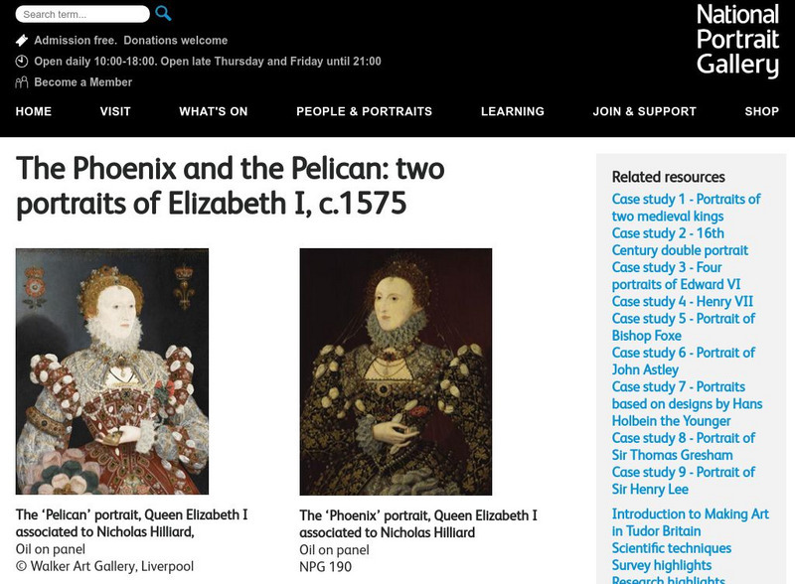795x584 pixels.
Task: Click the Walker Art Gallery, Liverpool credit
Action: tap(104, 566)
